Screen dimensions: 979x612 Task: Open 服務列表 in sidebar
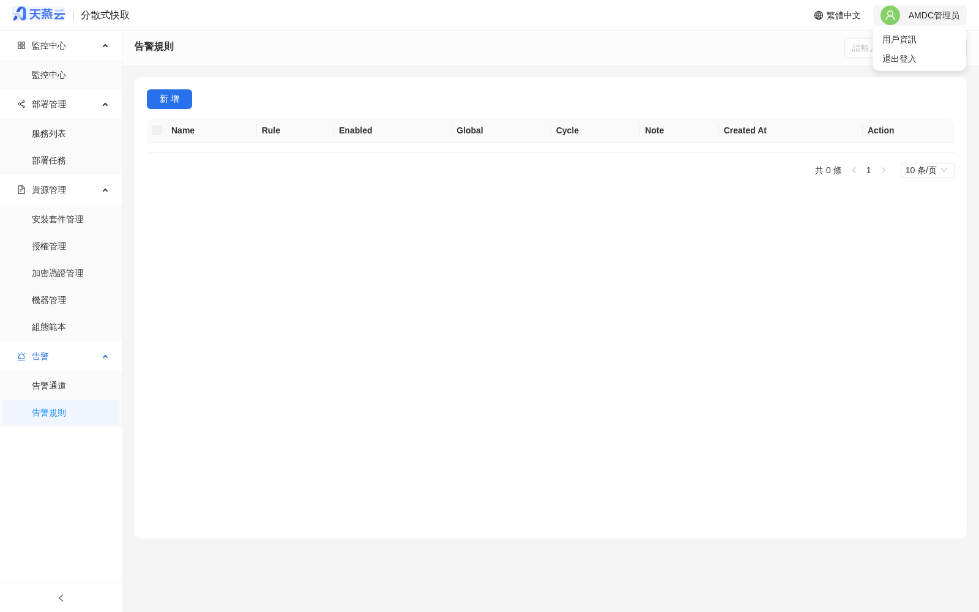61,133
